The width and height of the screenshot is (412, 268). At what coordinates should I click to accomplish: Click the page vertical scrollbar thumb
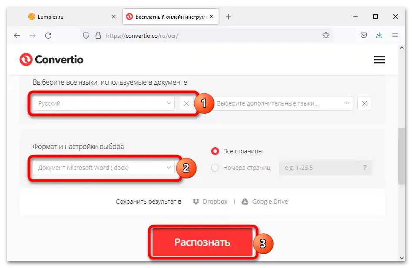click(401, 156)
